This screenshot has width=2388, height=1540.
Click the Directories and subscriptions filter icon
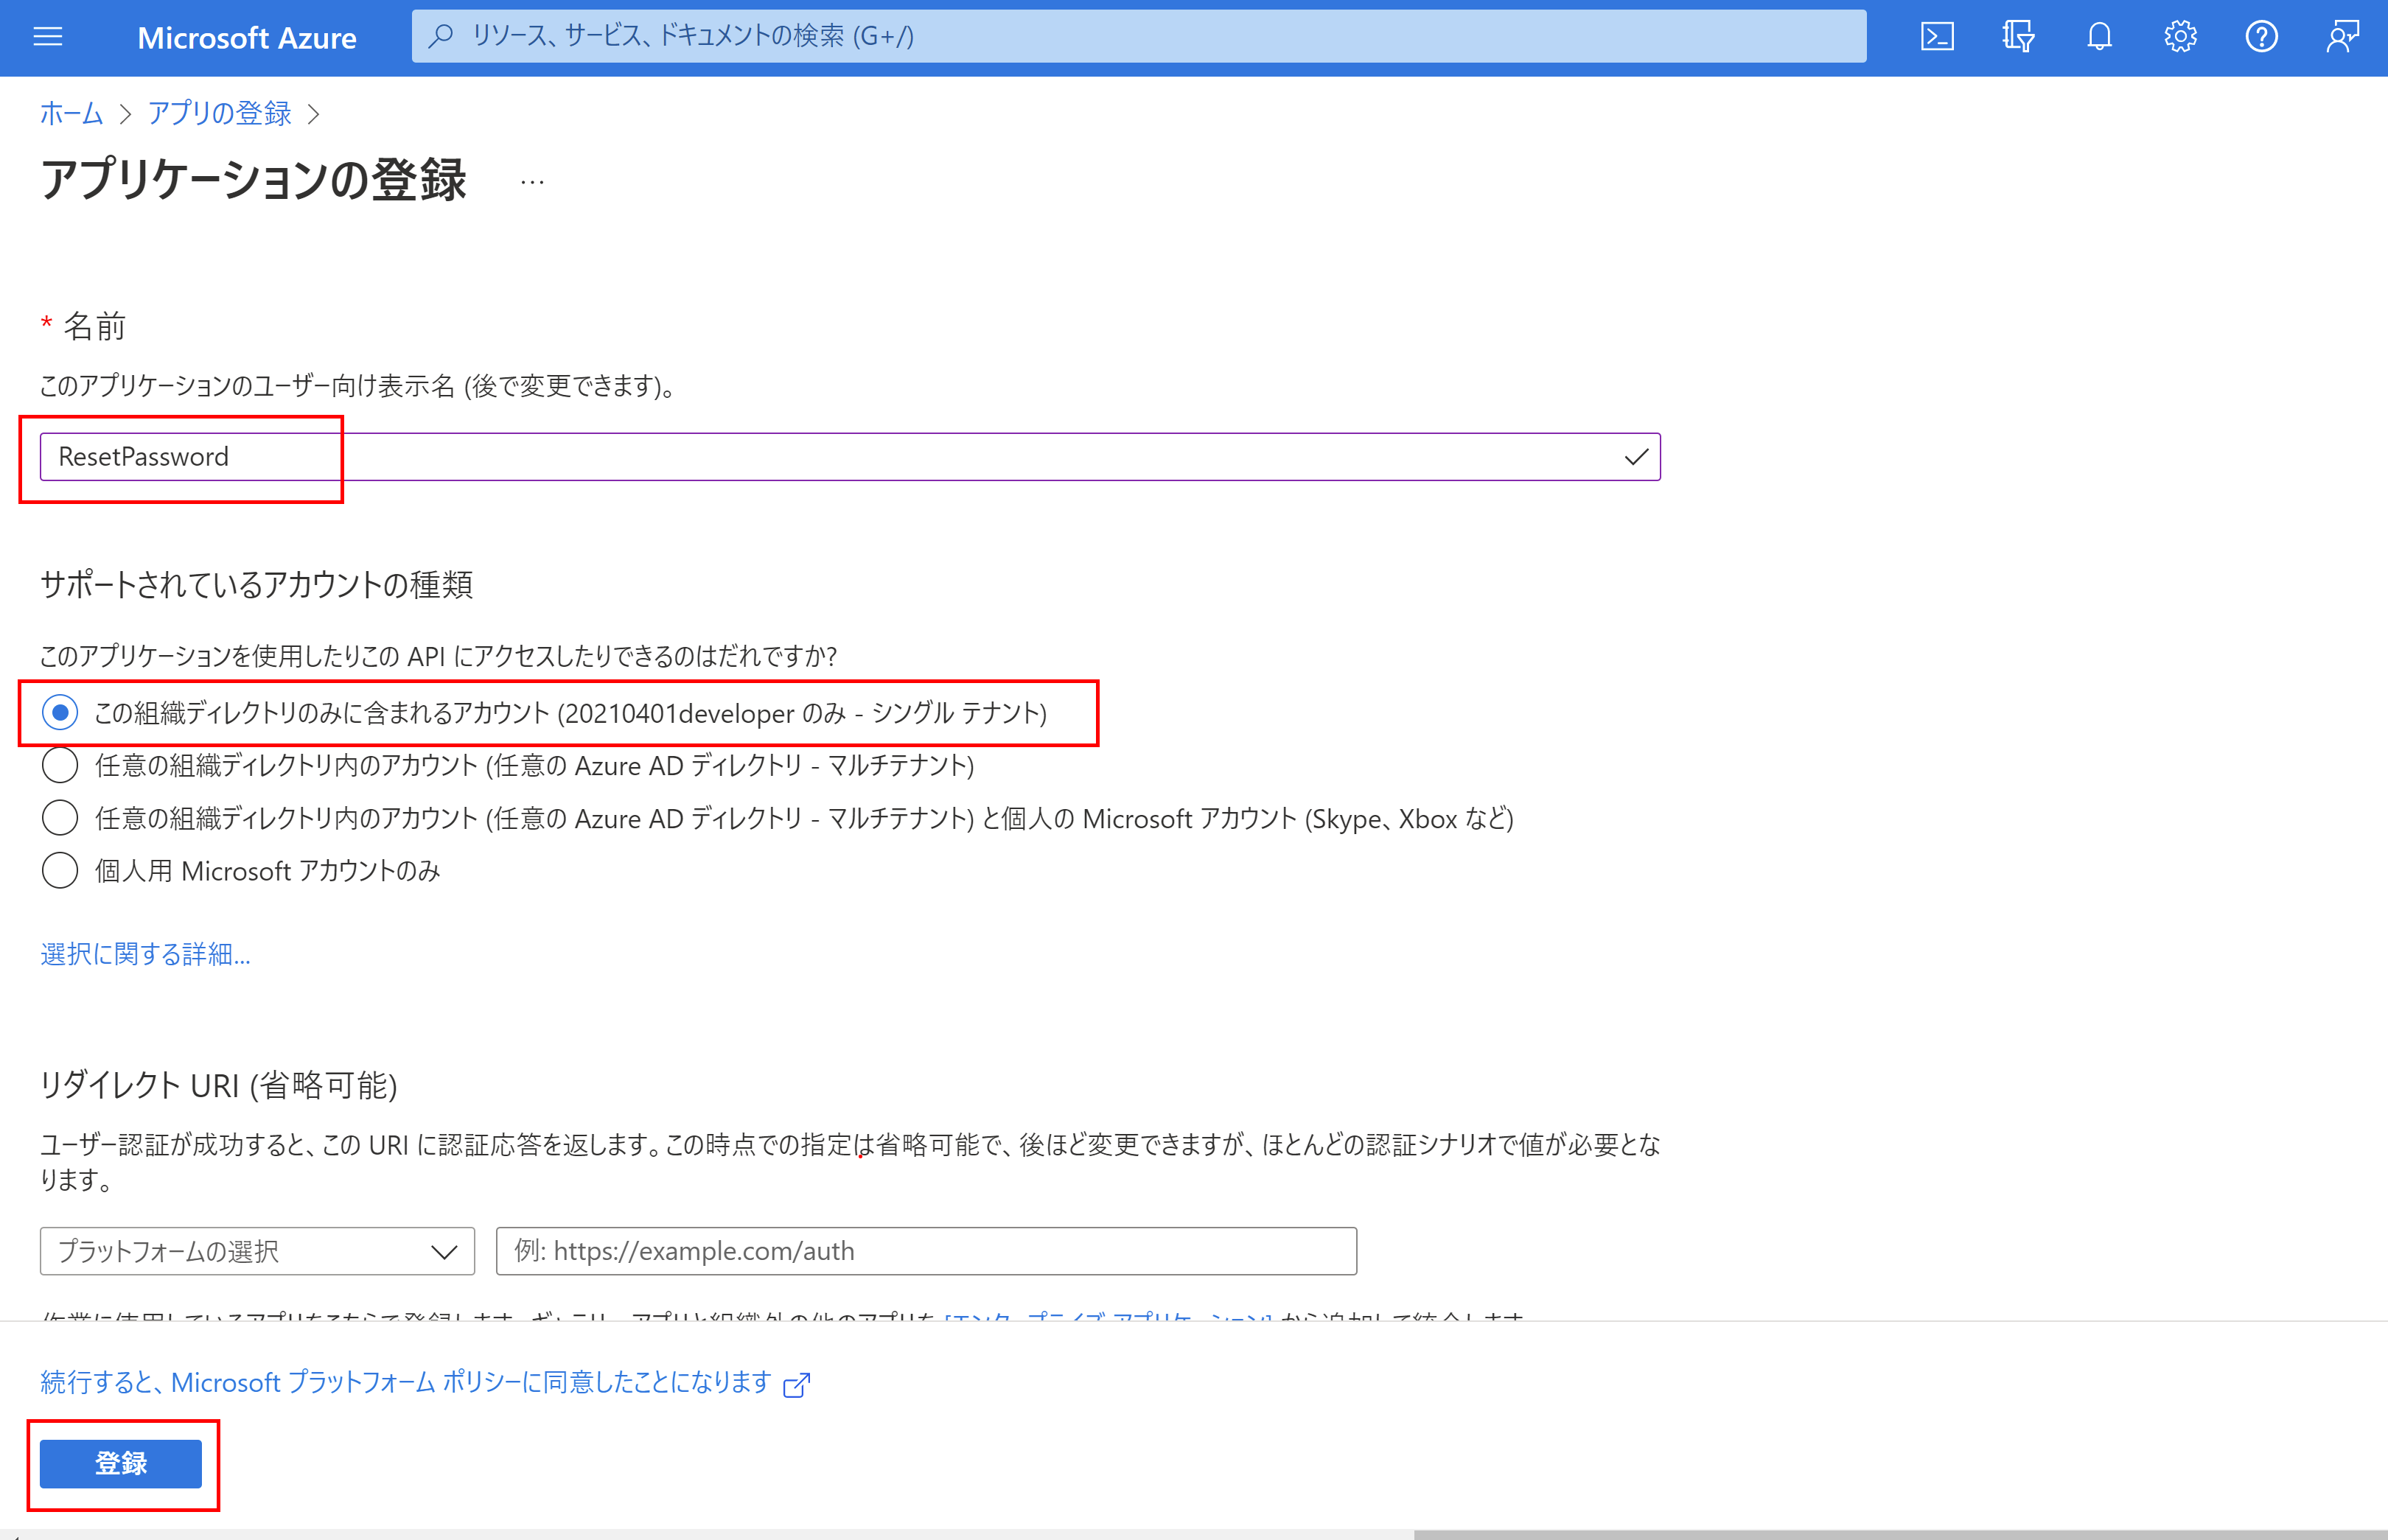[2018, 37]
